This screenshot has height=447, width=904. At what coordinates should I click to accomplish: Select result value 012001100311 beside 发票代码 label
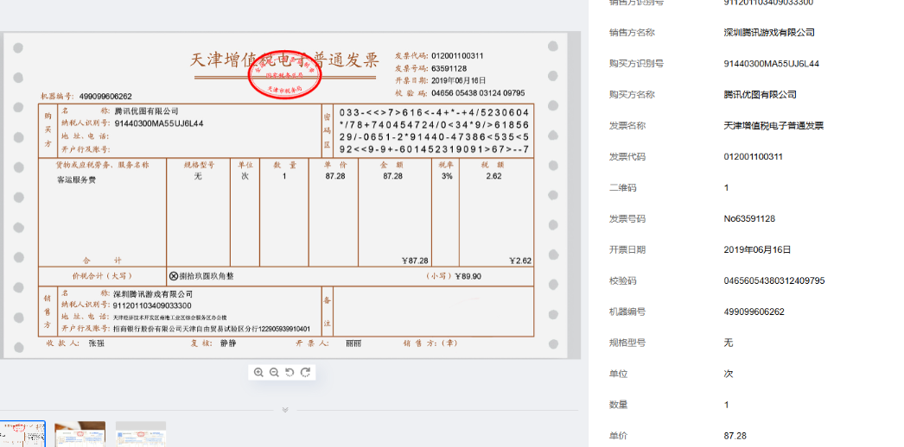coord(753,156)
